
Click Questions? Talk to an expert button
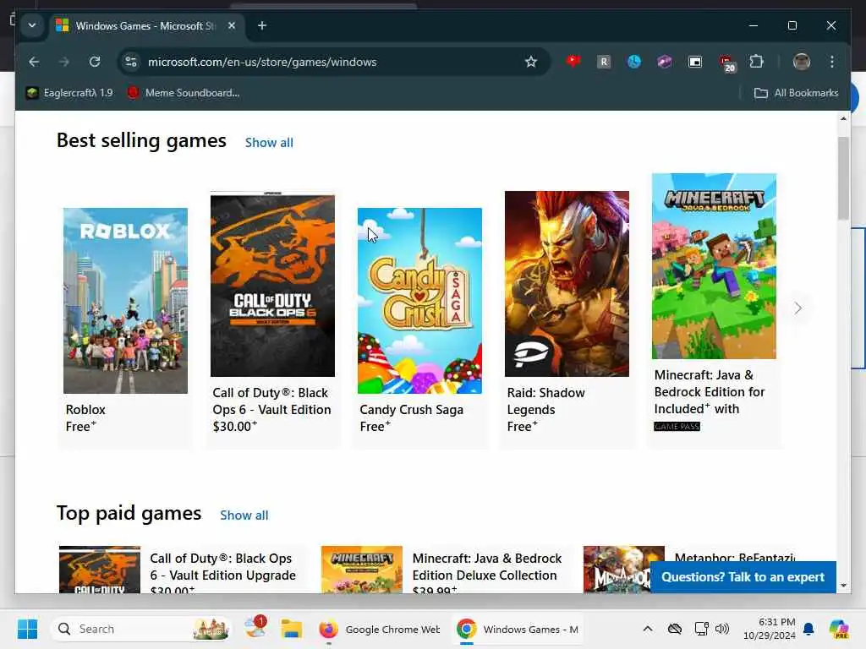pos(743,576)
